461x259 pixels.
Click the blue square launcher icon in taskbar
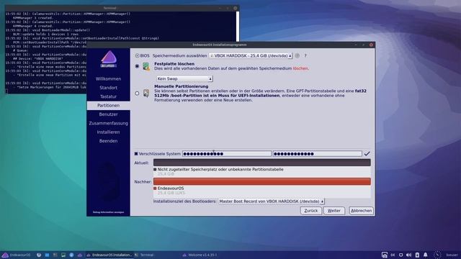click(47, 255)
